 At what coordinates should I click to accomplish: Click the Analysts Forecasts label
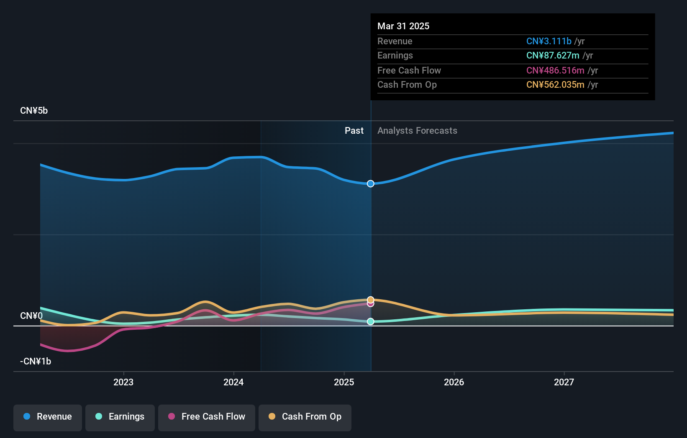417,131
